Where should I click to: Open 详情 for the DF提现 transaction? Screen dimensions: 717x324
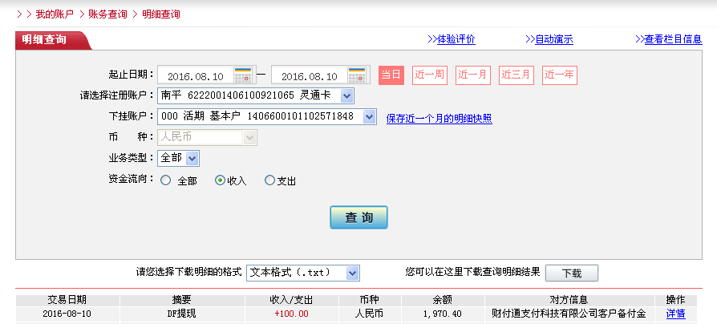tap(675, 314)
